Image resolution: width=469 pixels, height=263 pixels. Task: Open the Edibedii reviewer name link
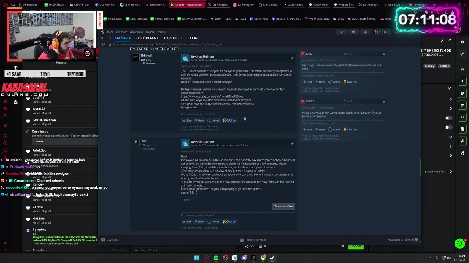147,56
